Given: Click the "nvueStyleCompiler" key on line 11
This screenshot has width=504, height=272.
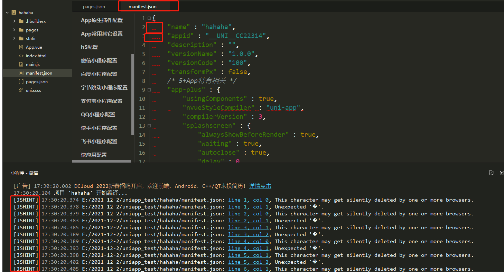Looking at the screenshot, I should coord(218,108).
